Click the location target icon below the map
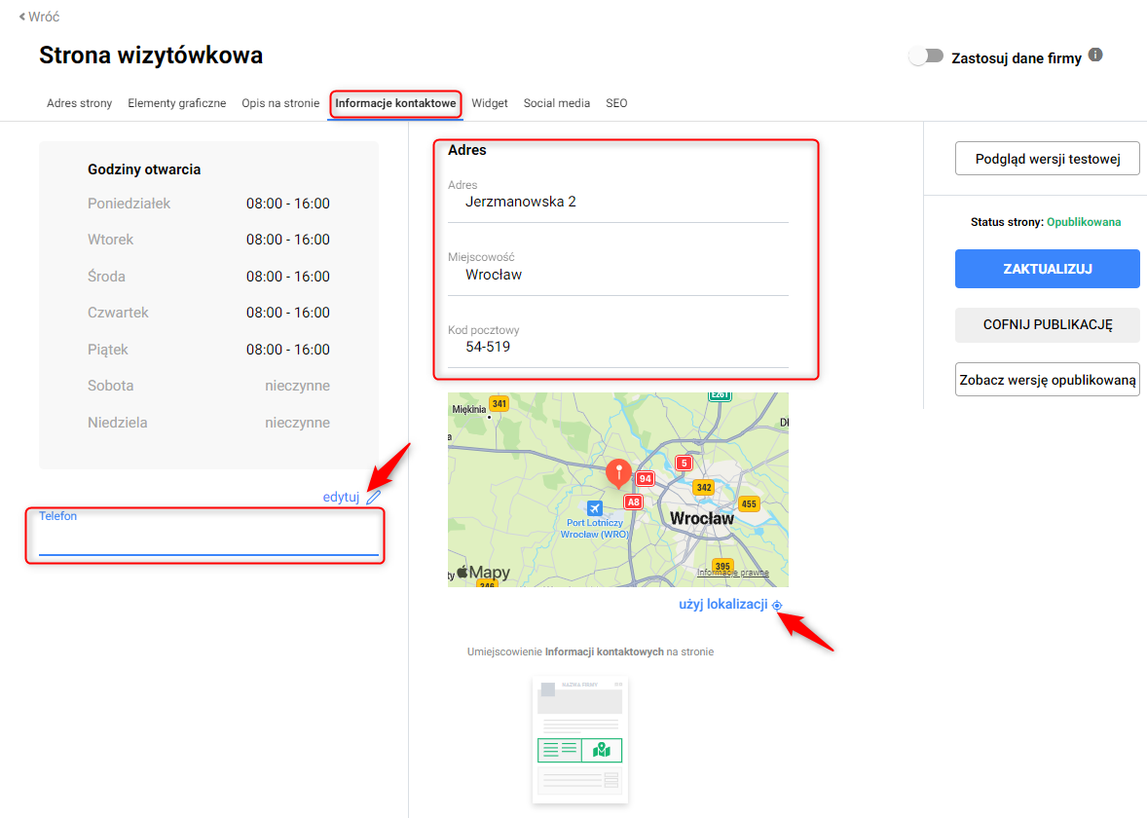 (777, 606)
